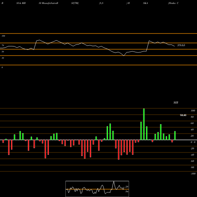This screenshot has height=197, width=197.
Task: Click the tallest green bar in MR histogram
Action: pyautogui.click(x=144, y=124)
